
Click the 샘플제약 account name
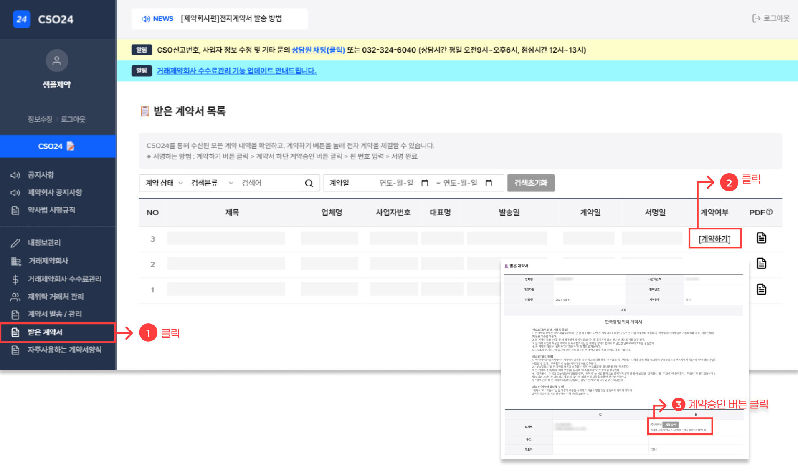pos(57,85)
